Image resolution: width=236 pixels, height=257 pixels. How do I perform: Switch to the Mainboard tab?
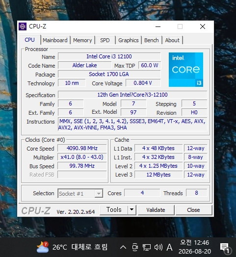coord(55,40)
